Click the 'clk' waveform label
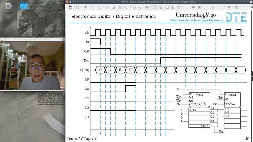253x142 pixels. click(87, 32)
